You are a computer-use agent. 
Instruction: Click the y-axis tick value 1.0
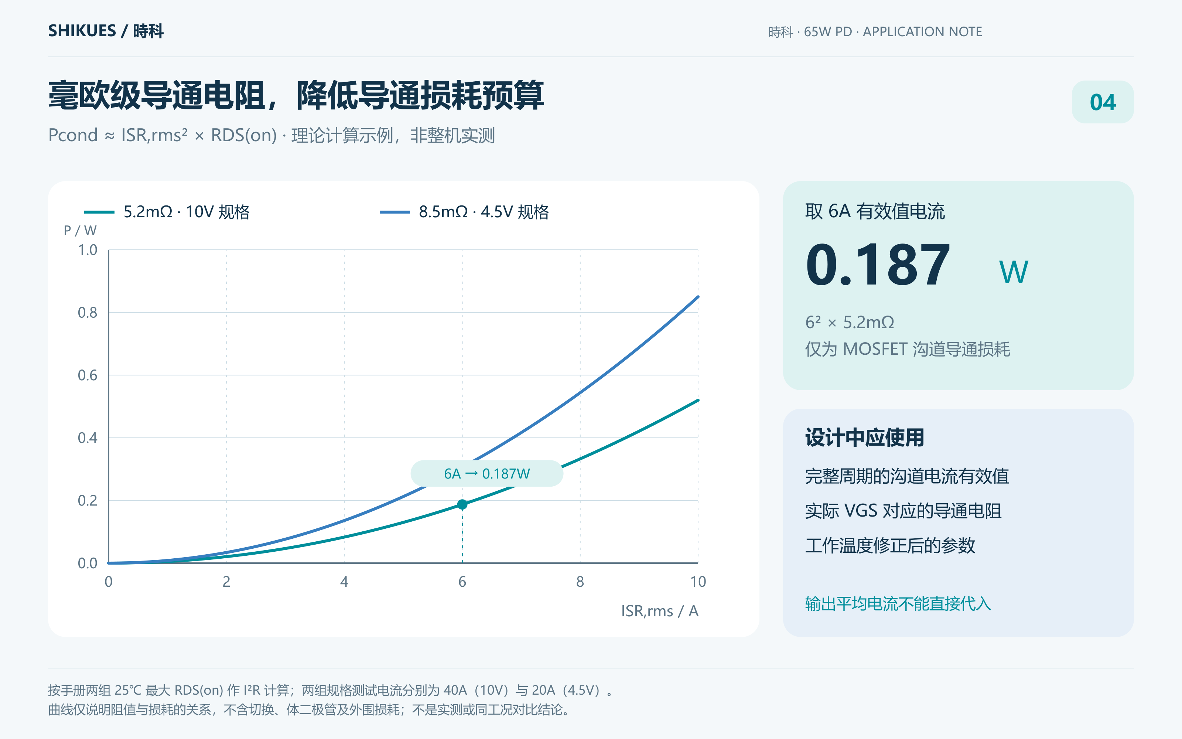pos(88,250)
